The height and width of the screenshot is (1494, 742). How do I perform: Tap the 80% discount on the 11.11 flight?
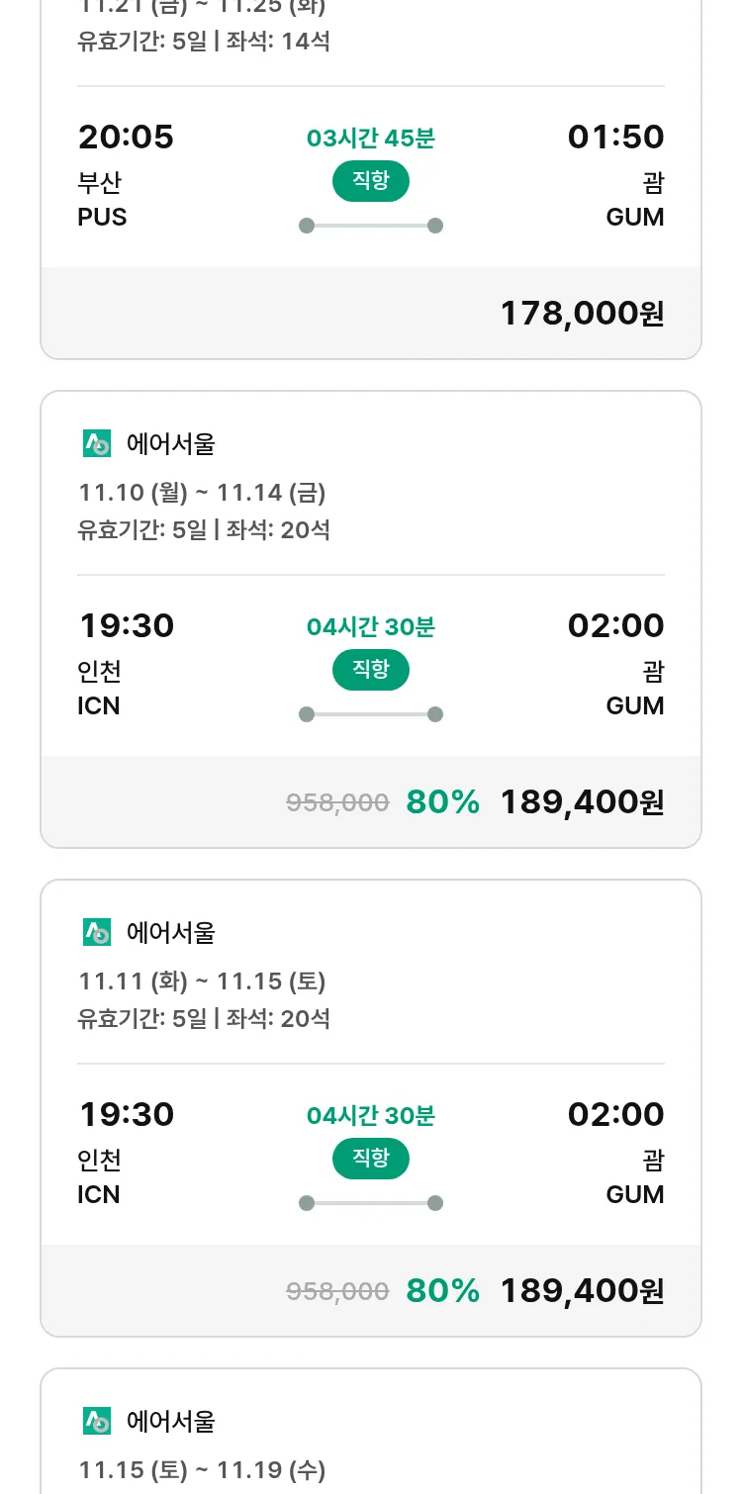(x=442, y=1291)
